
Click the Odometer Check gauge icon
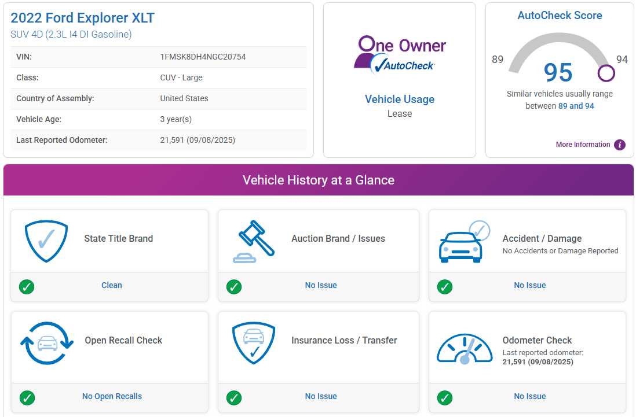464,348
